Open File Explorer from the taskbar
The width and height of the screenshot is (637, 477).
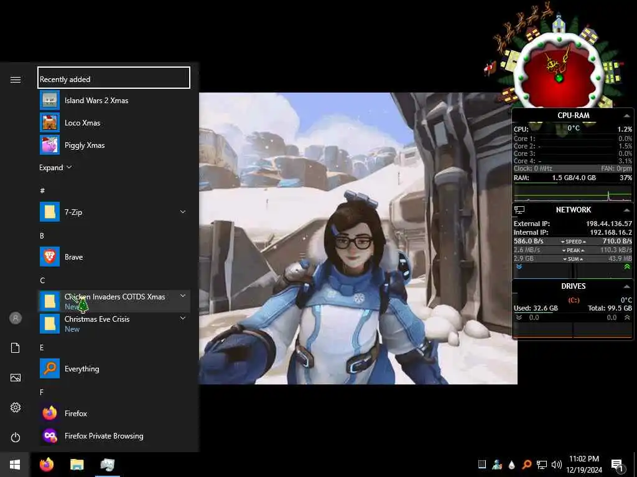(x=77, y=465)
